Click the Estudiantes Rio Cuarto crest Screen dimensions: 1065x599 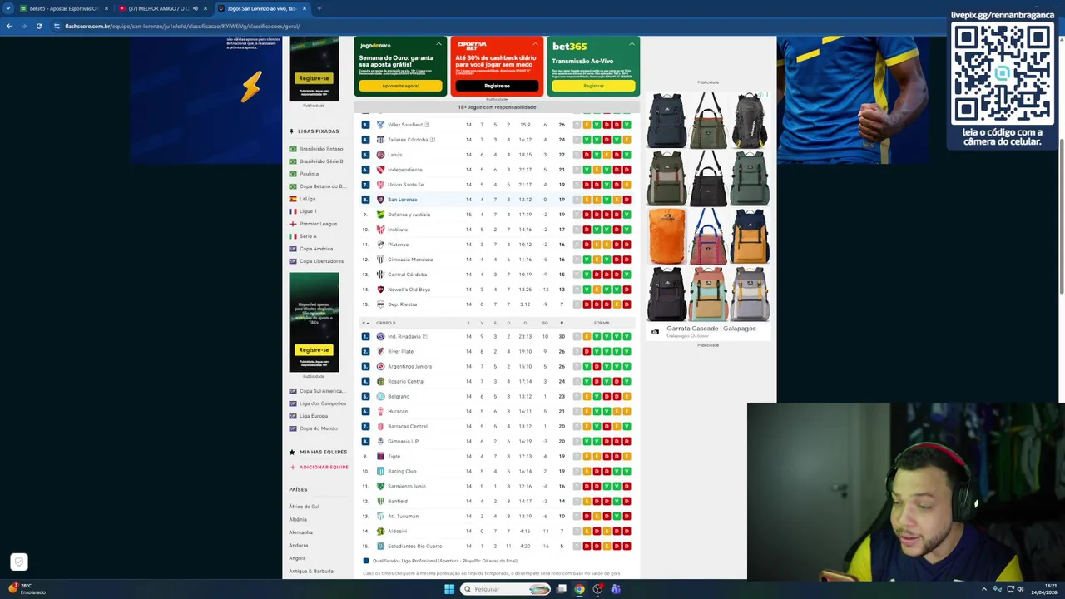pyautogui.click(x=380, y=546)
